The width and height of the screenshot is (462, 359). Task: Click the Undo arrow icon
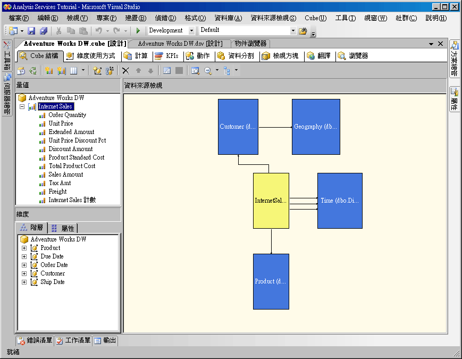[x=99, y=31]
